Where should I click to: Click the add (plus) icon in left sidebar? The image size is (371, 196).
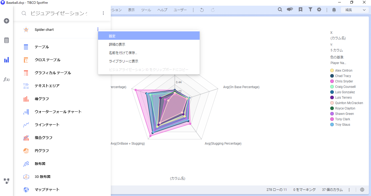click(x=7, y=21)
